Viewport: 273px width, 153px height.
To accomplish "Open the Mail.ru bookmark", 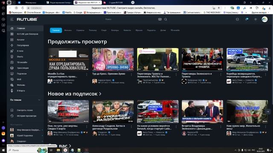I will click(x=67, y=12).
